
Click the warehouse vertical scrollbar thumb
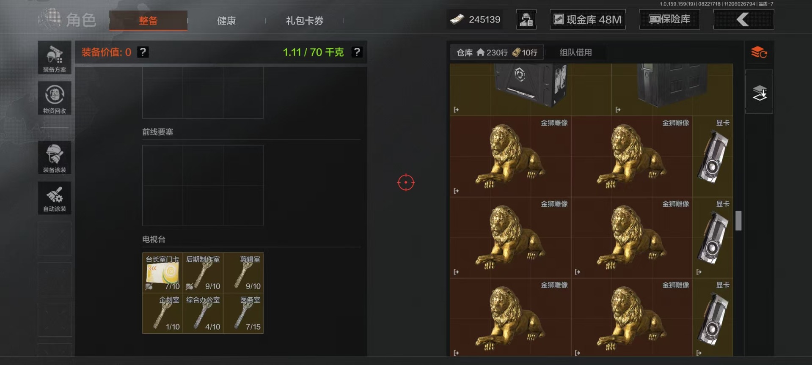(x=738, y=220)
